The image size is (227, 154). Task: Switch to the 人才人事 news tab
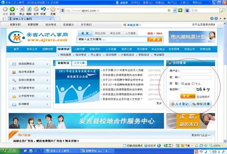click(79, 63)
